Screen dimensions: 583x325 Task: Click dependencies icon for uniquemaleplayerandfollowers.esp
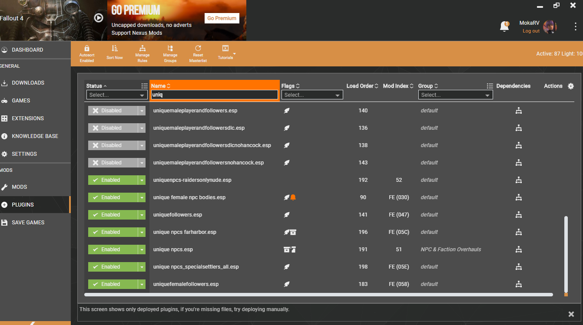click(x=518, y=111)
